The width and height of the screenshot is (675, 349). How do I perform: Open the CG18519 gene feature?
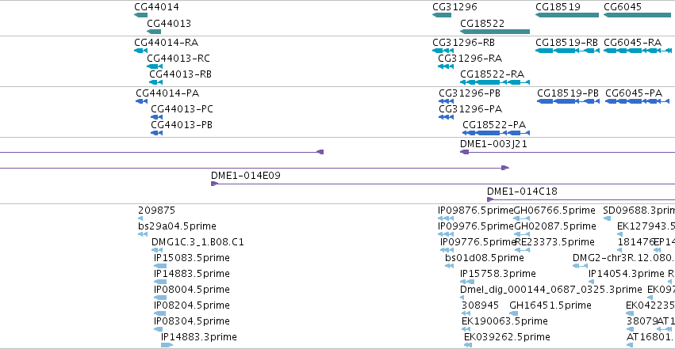[x=567, y=15]
